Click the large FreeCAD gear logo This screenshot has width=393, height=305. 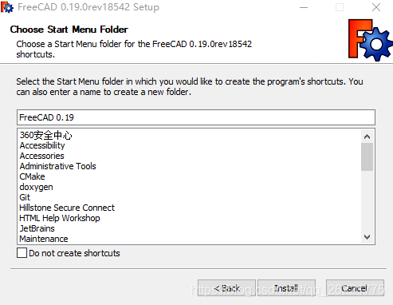370,40
